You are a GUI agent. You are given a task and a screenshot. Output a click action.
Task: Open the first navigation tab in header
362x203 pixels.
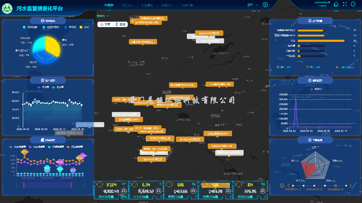click(109, 5)
